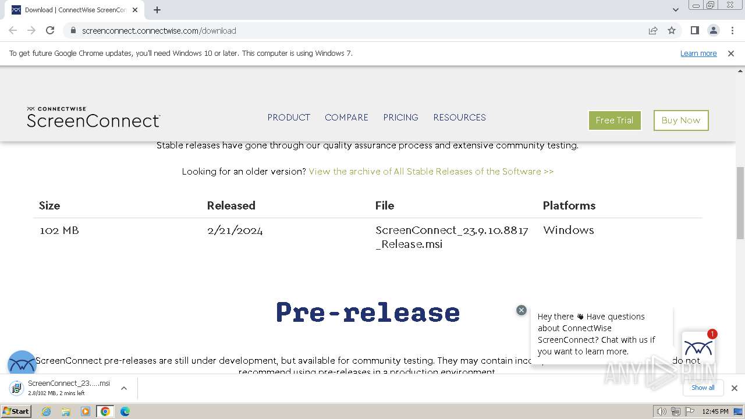Open Microsoft Edge from taskbar
The height and width of the screenshot is (419, 745).
tap(125, 411)
